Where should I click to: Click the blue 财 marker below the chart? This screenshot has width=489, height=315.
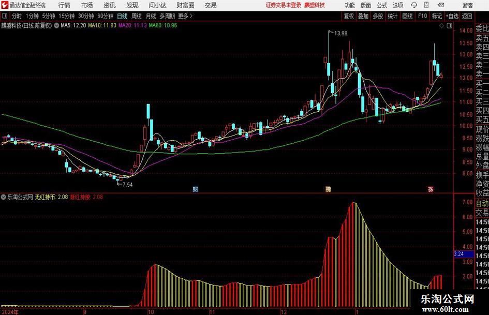click(x=195, y=189)
